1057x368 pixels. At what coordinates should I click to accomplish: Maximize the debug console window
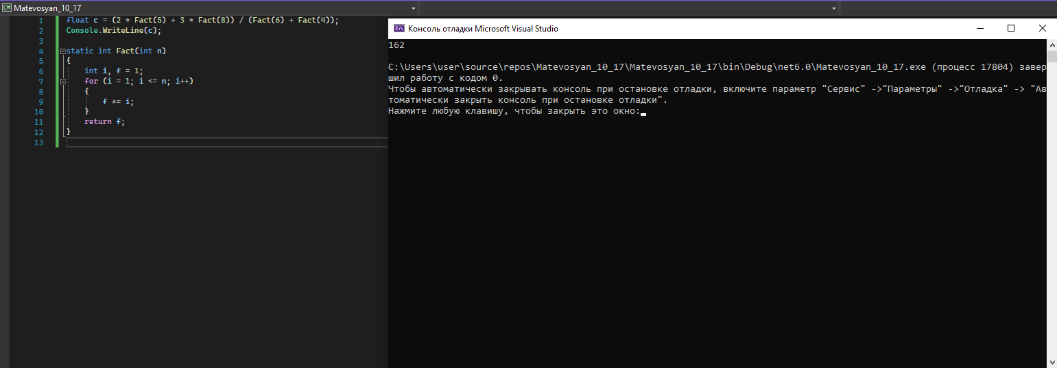[1010, 29]
